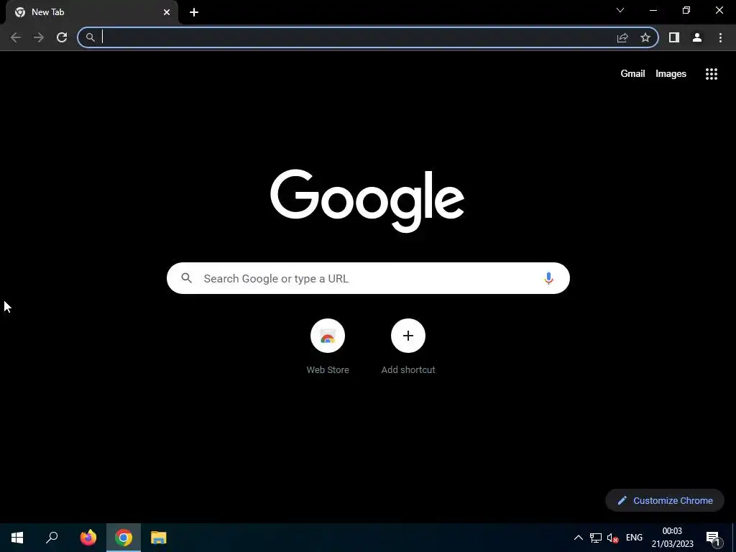
Task: Open taskbar search magnifier
Action: click(52, 538)
